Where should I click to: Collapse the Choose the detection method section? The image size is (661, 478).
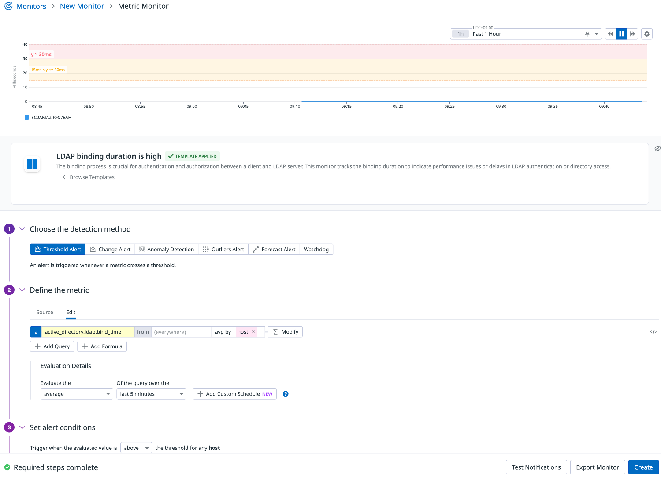tap(22, 229)
